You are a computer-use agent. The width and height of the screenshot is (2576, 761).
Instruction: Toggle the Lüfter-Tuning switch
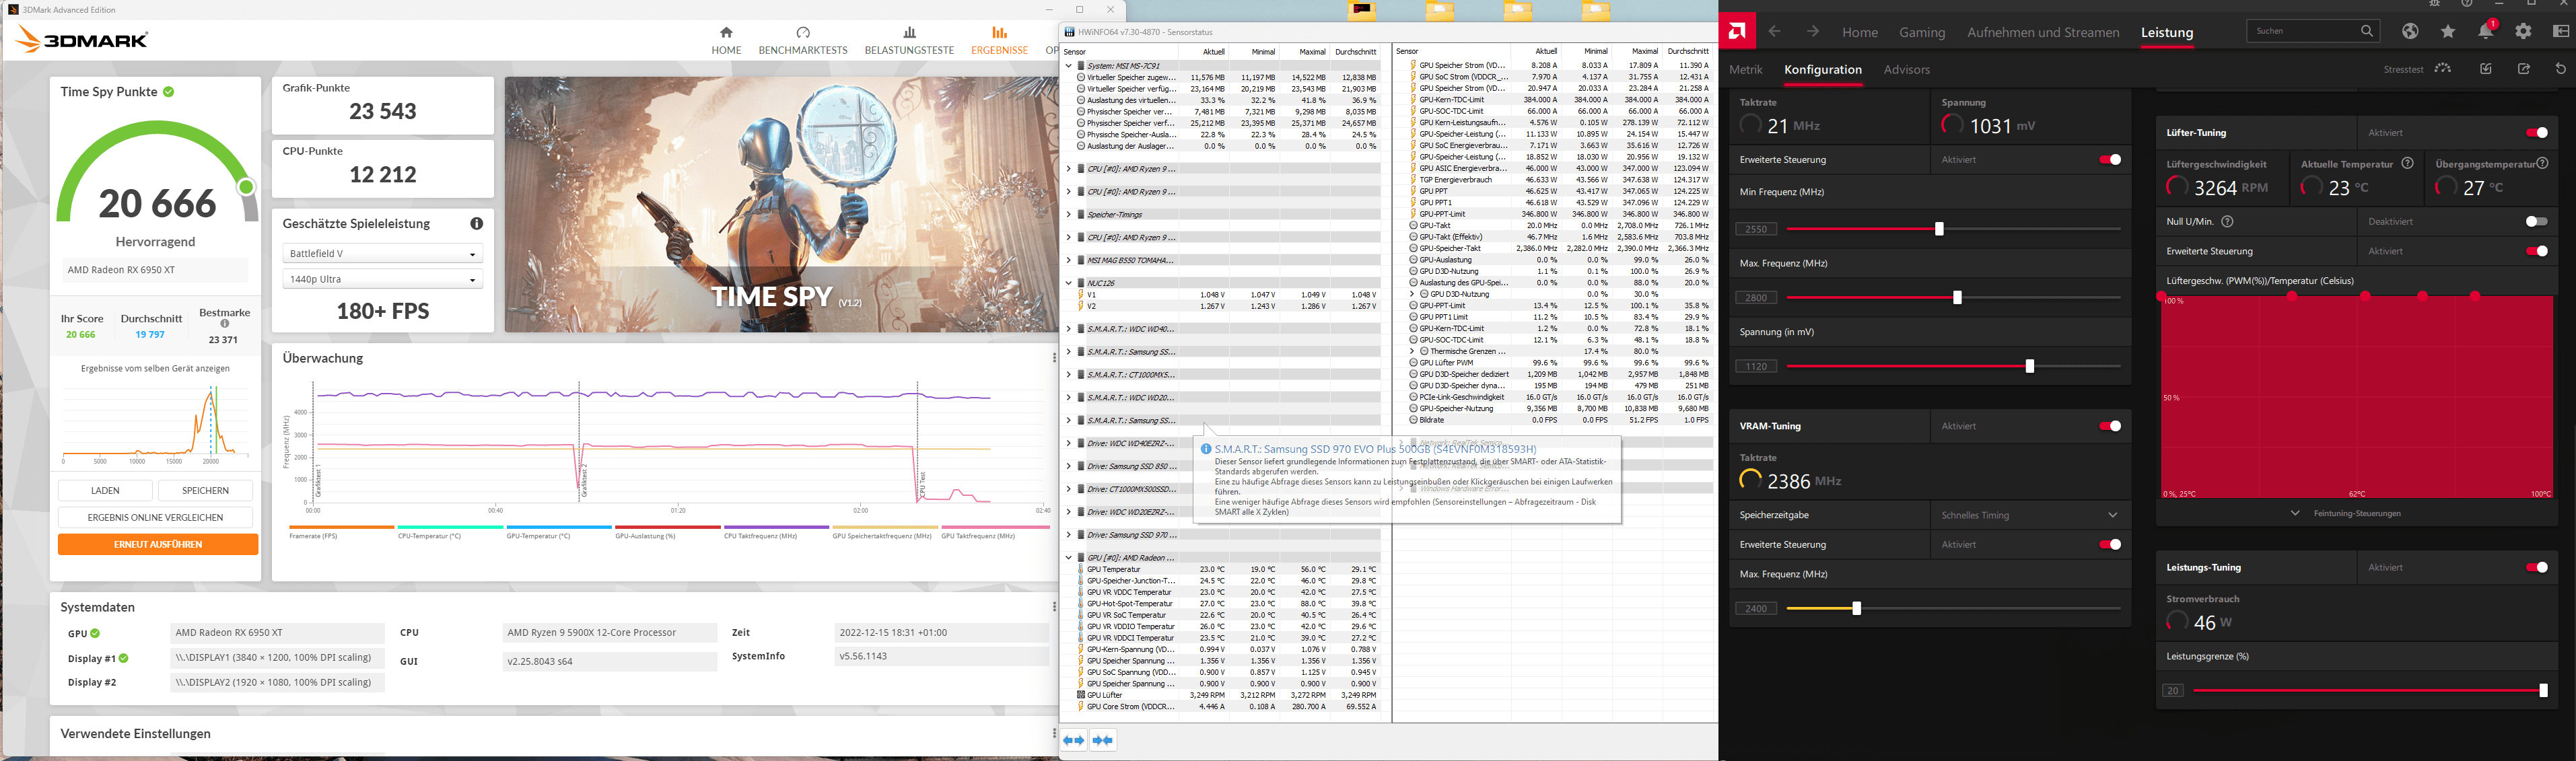[2536, 133]
